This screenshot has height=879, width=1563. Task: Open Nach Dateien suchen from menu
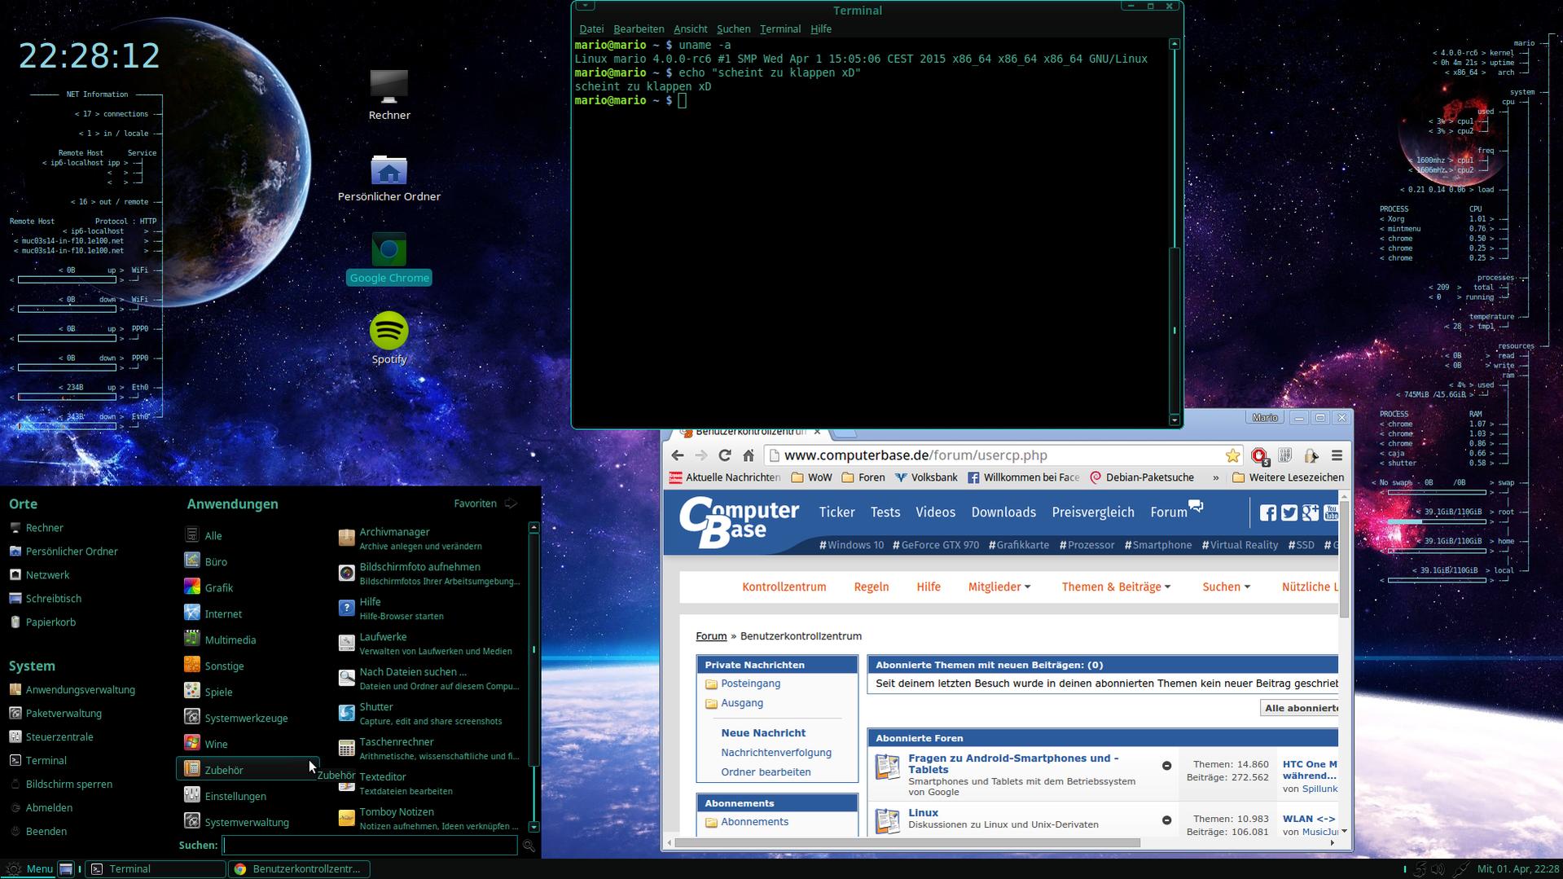click(429, 679)
